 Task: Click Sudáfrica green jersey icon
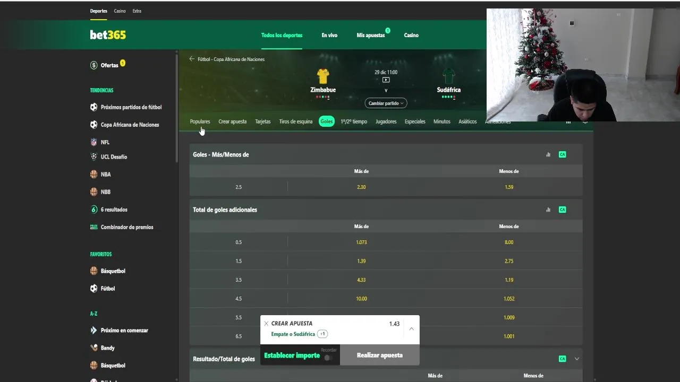(x=449, y=76)
